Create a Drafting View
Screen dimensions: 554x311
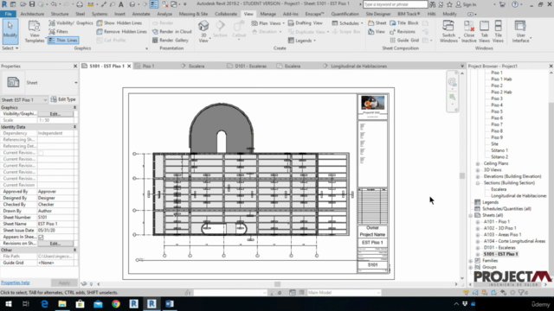(x=306, y=23)
